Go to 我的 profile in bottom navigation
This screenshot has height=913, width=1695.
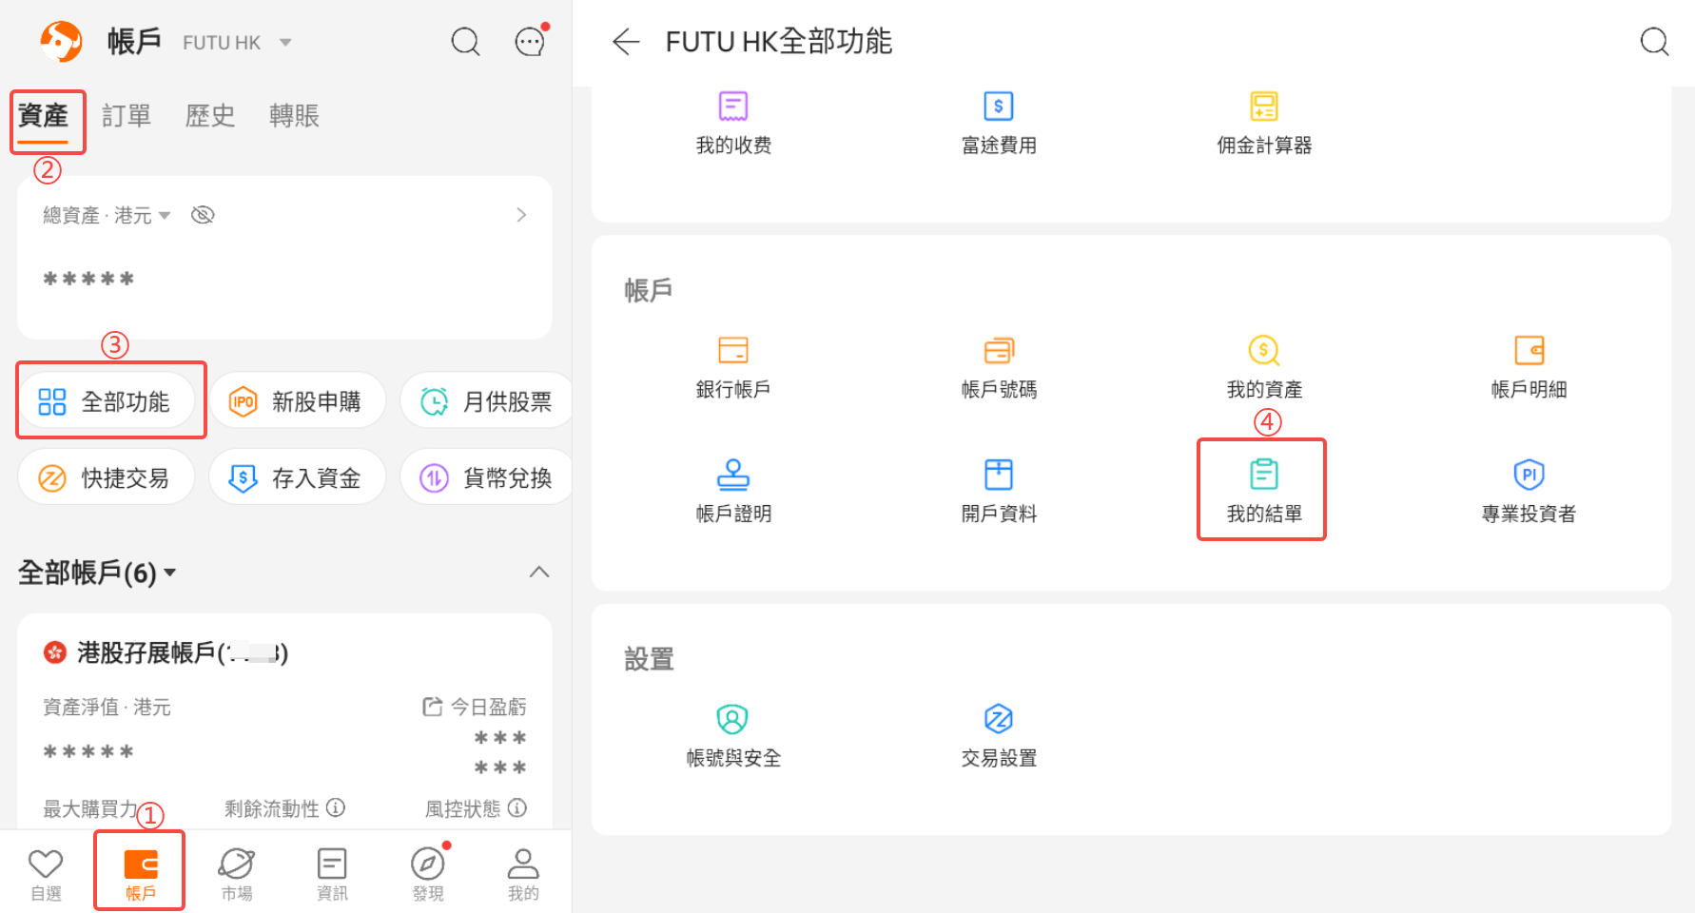[x=523, y=874]
